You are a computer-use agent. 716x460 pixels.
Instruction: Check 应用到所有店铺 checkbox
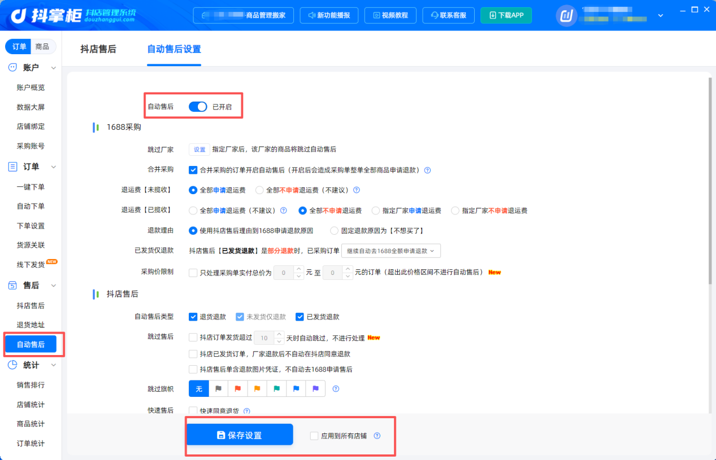pyautogui.click(x=314, y=436)
